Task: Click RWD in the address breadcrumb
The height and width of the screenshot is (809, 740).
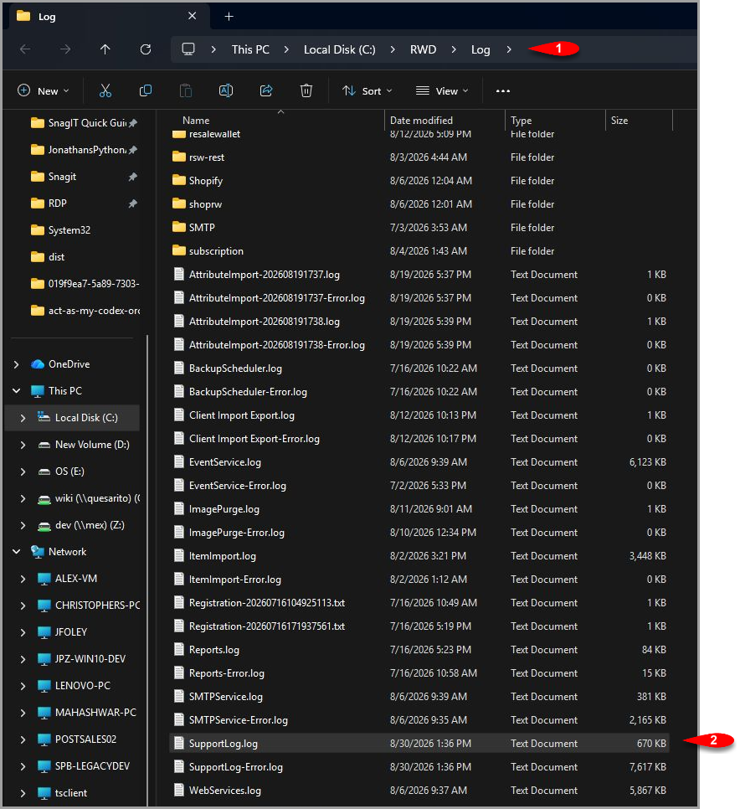Action: click(423, 49)
